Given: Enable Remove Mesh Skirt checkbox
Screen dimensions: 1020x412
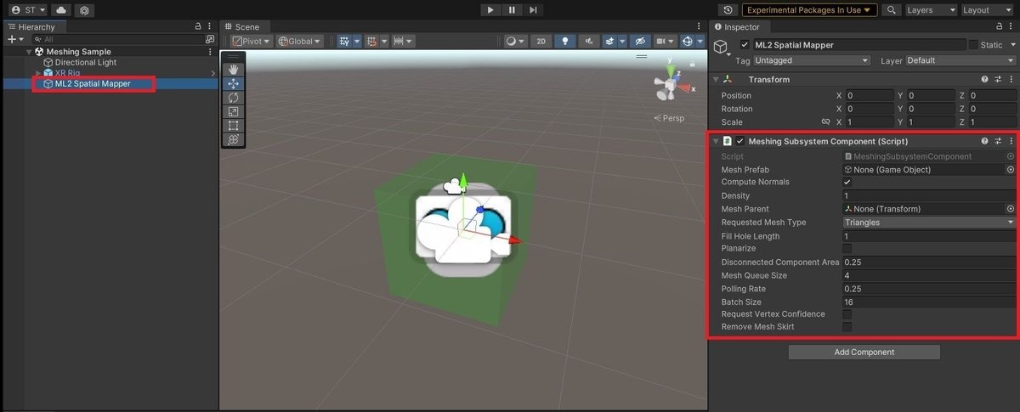Looking at the screenshot, I should coord(847,327).
